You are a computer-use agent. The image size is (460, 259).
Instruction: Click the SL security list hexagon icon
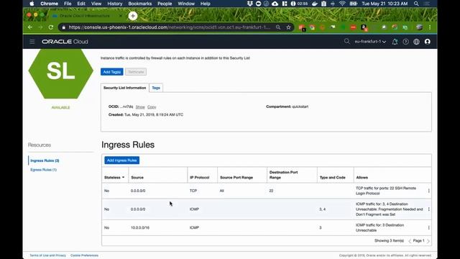60,73
